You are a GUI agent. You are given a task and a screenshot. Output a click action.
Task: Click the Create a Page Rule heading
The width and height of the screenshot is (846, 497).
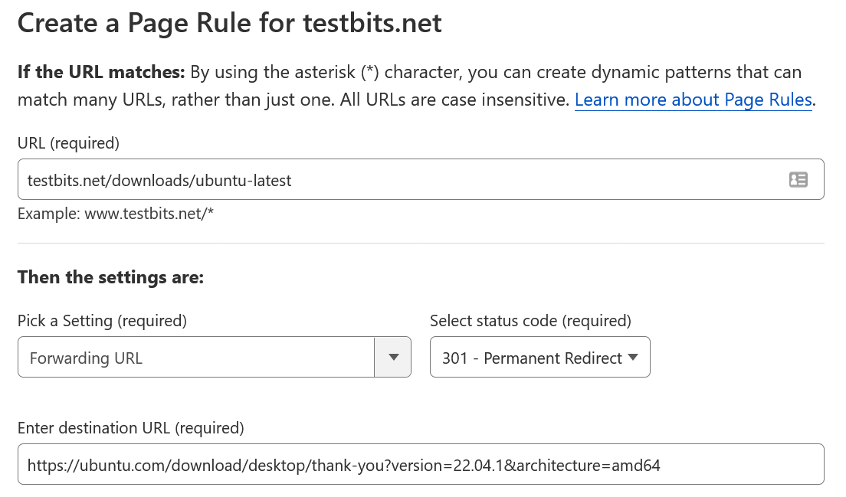[229, 23]
